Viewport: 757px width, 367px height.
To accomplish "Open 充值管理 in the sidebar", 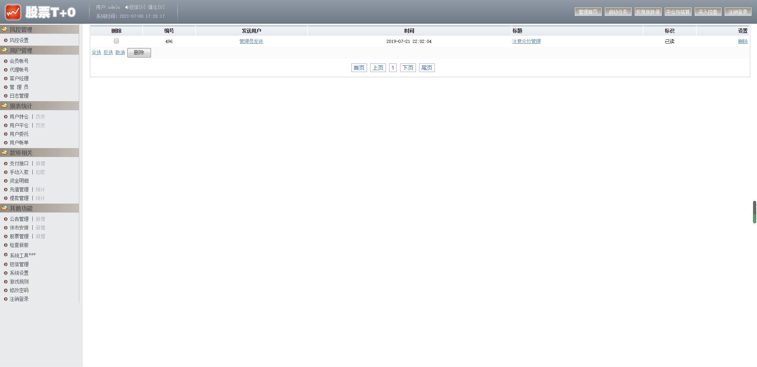I will point(19,189).
